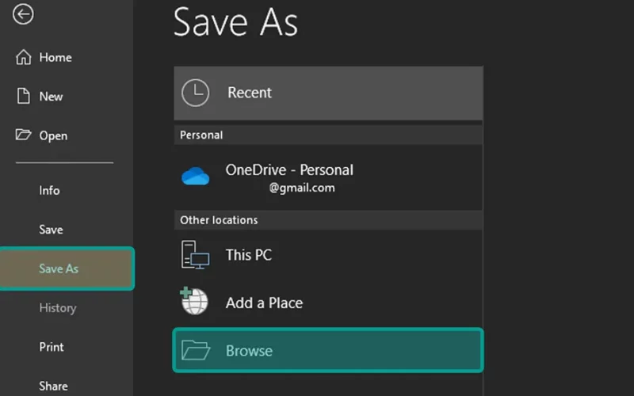Select This PC as save location

pos(328,255)
